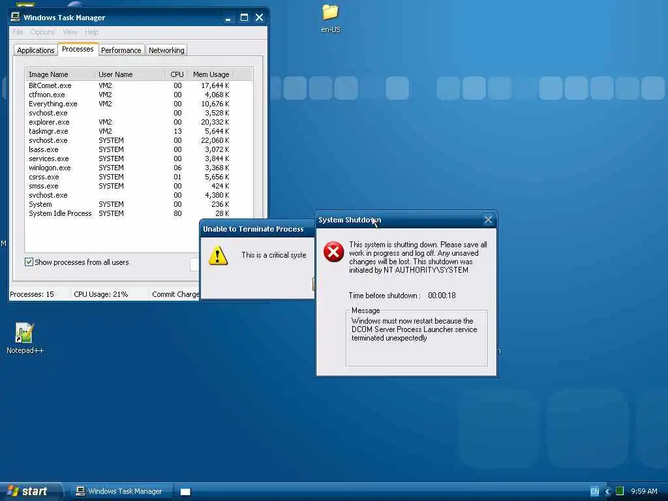Sort by CPU column header

pyautogui.click(x=176, y=74)
